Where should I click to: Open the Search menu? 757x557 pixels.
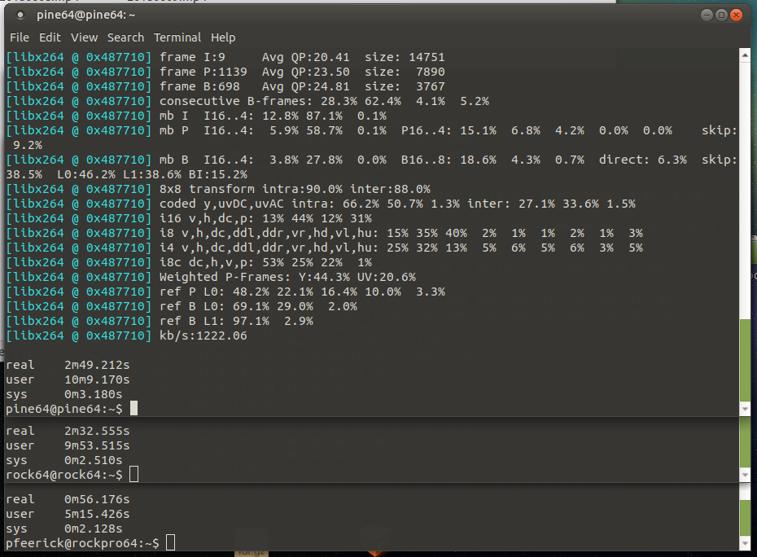125,37
